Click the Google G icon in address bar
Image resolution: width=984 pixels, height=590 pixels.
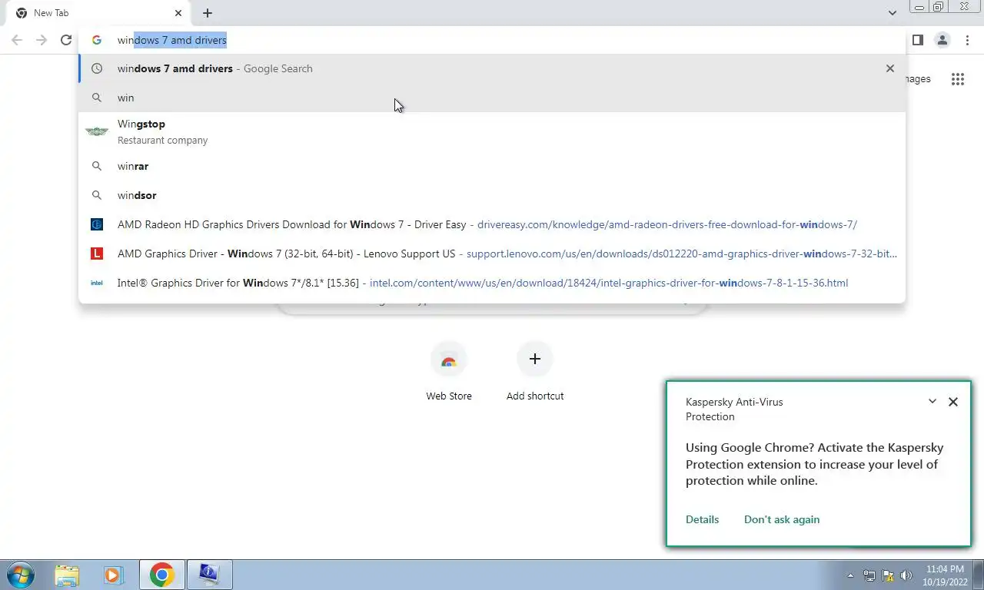click(97, 40)
